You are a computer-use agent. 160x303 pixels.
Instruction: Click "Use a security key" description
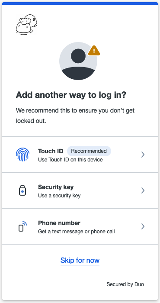coord(59,196)
